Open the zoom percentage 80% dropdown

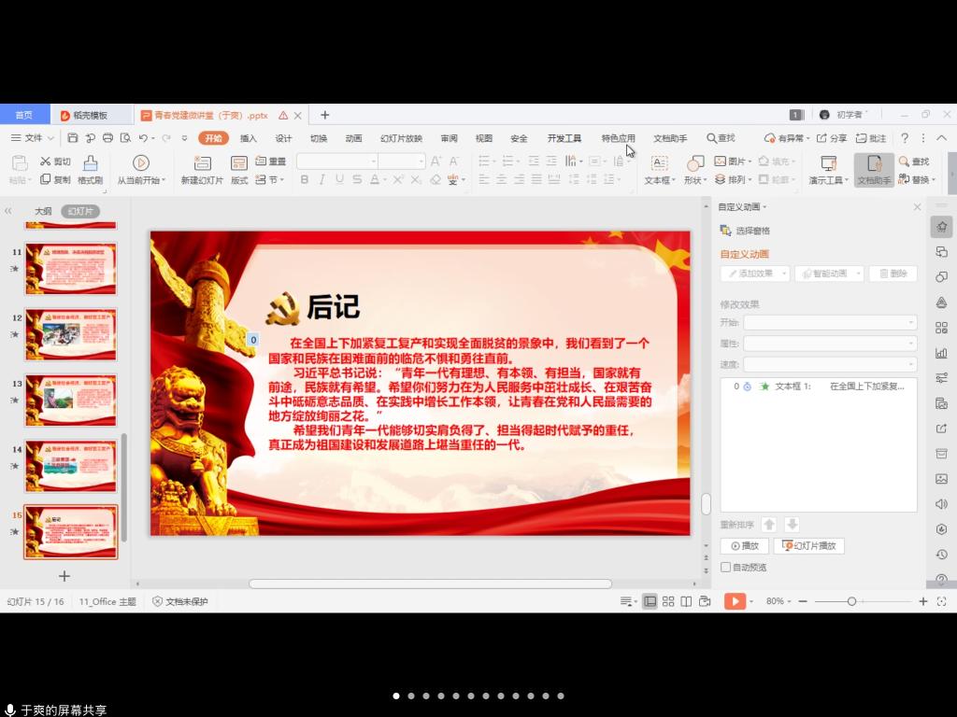coord(779,601)
